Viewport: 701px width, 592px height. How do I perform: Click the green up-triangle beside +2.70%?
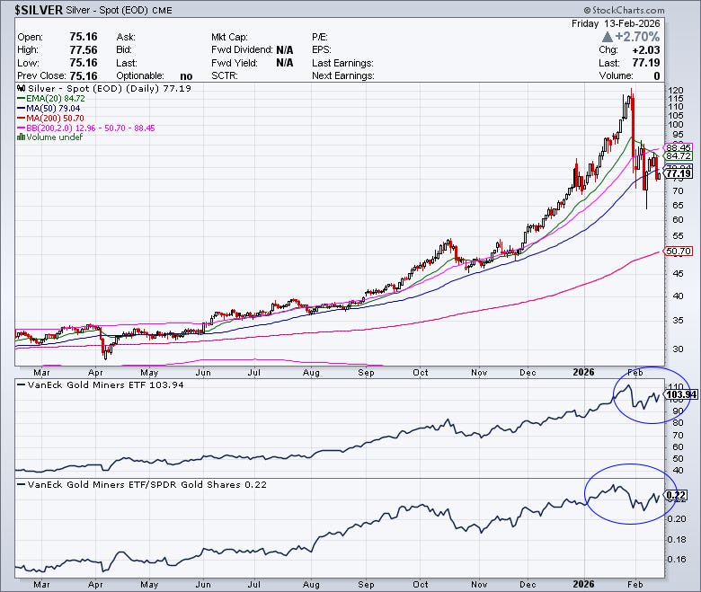click(608, 37)
